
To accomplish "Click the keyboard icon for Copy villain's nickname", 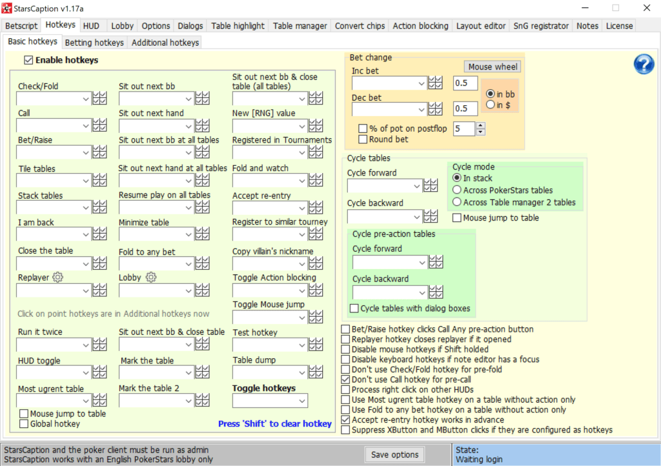I will pyautogui.click(x=316, y=263).
